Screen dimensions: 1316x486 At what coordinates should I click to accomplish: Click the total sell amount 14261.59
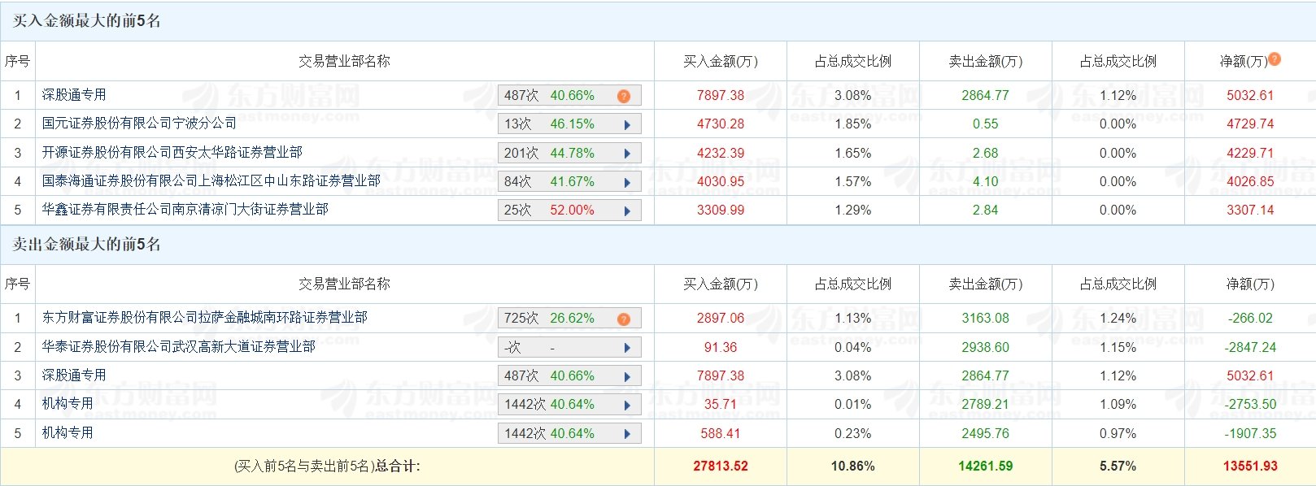[x=986, y=466]
